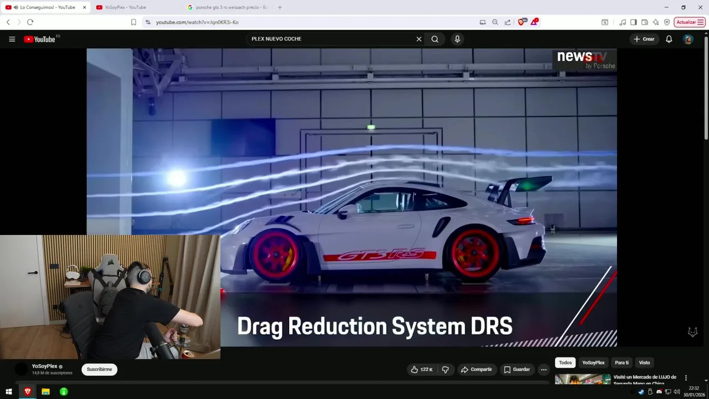Open the YouTube hamburger guide menu
This screenshot has height=399, width=709.
click(12, 39)
